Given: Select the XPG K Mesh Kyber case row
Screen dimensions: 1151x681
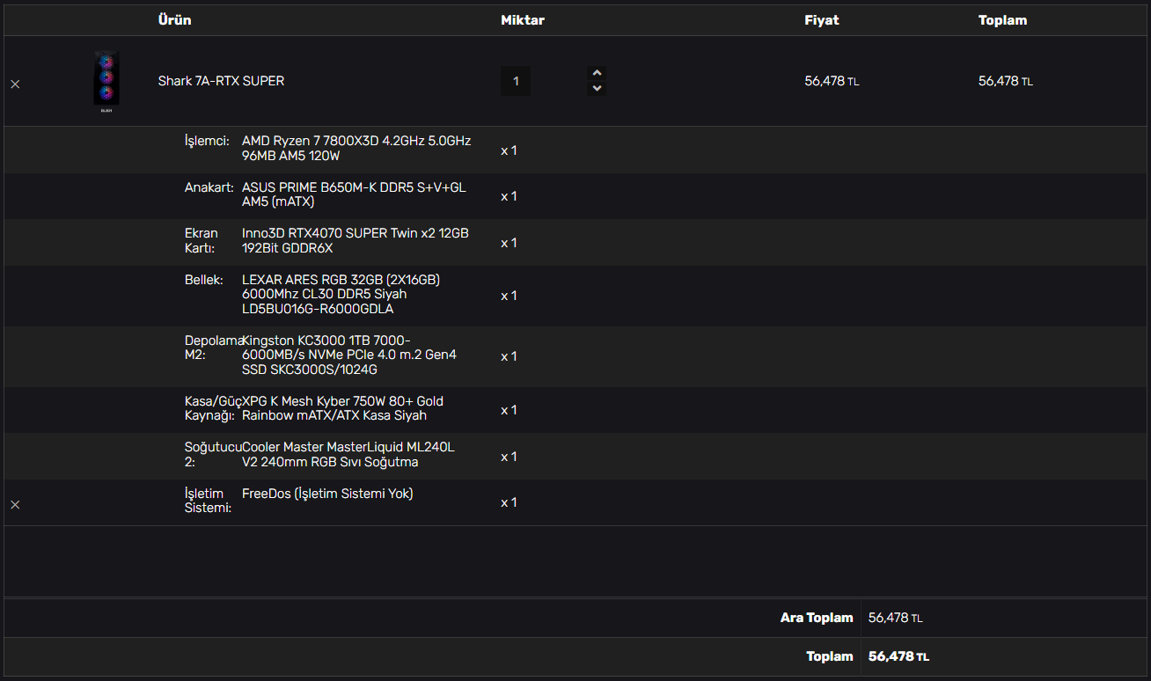Looking at the screenshot, I should 342,408.
